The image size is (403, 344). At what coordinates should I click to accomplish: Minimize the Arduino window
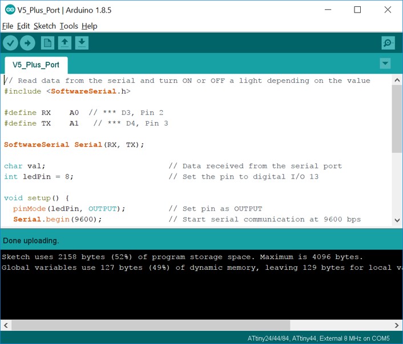tap(328, 10)
